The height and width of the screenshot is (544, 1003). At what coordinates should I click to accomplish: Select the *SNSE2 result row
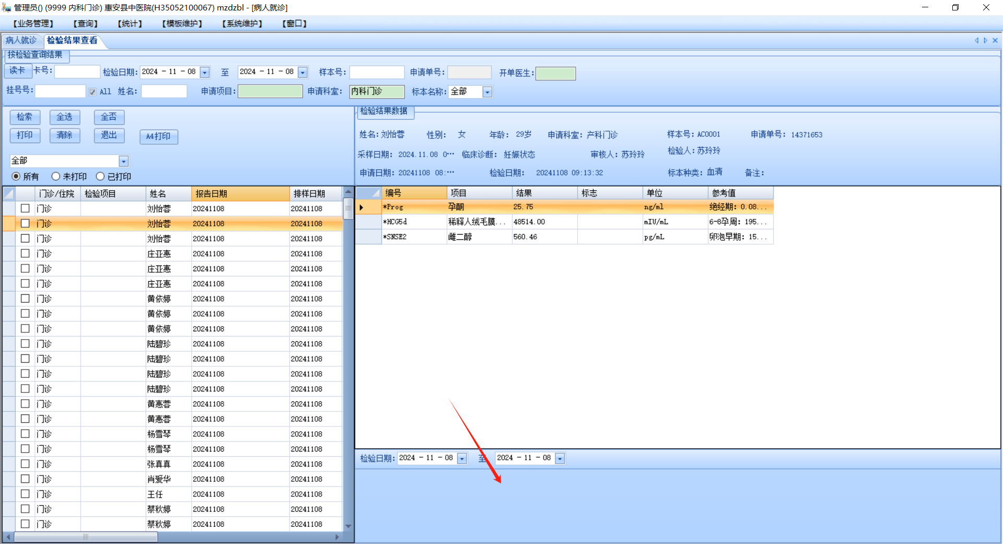564,237
